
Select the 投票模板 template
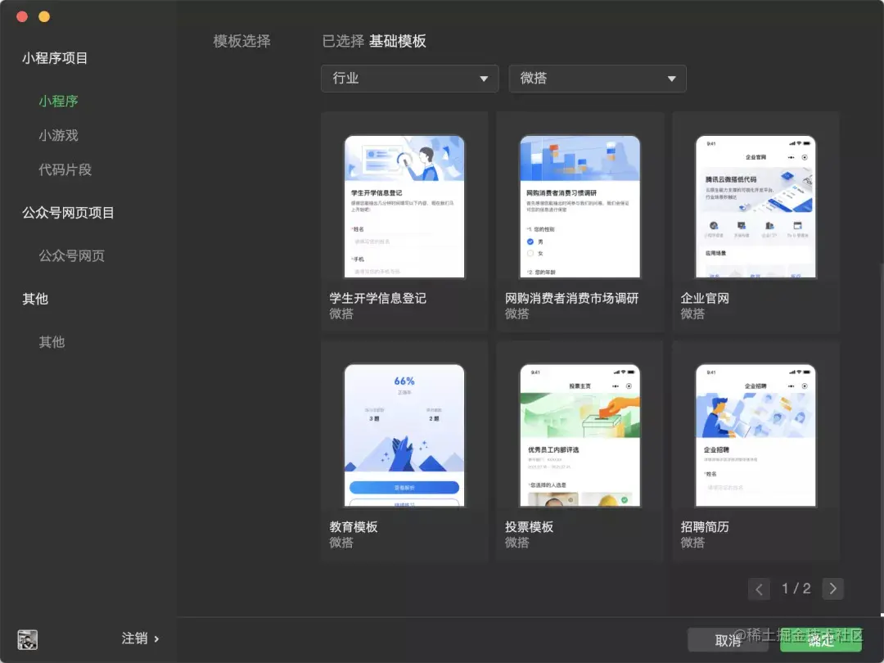click(x=580, y=450)
